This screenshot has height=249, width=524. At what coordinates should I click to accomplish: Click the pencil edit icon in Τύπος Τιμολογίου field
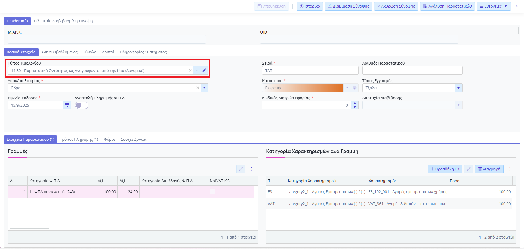coord(204,71)
